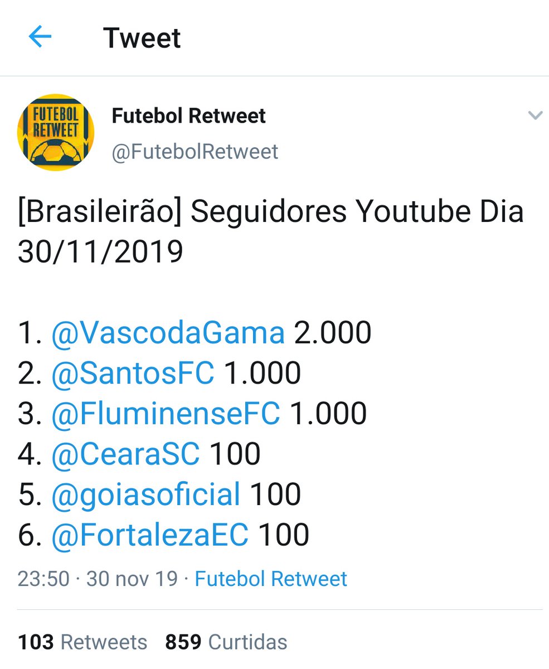The height and width of the screenshot is (669, 549).
Task: Open the Futebol Retweet profile avatar
Action: 56,132
